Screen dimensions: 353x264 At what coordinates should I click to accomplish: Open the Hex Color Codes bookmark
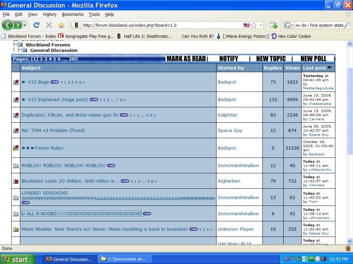(x=291, y=36)
